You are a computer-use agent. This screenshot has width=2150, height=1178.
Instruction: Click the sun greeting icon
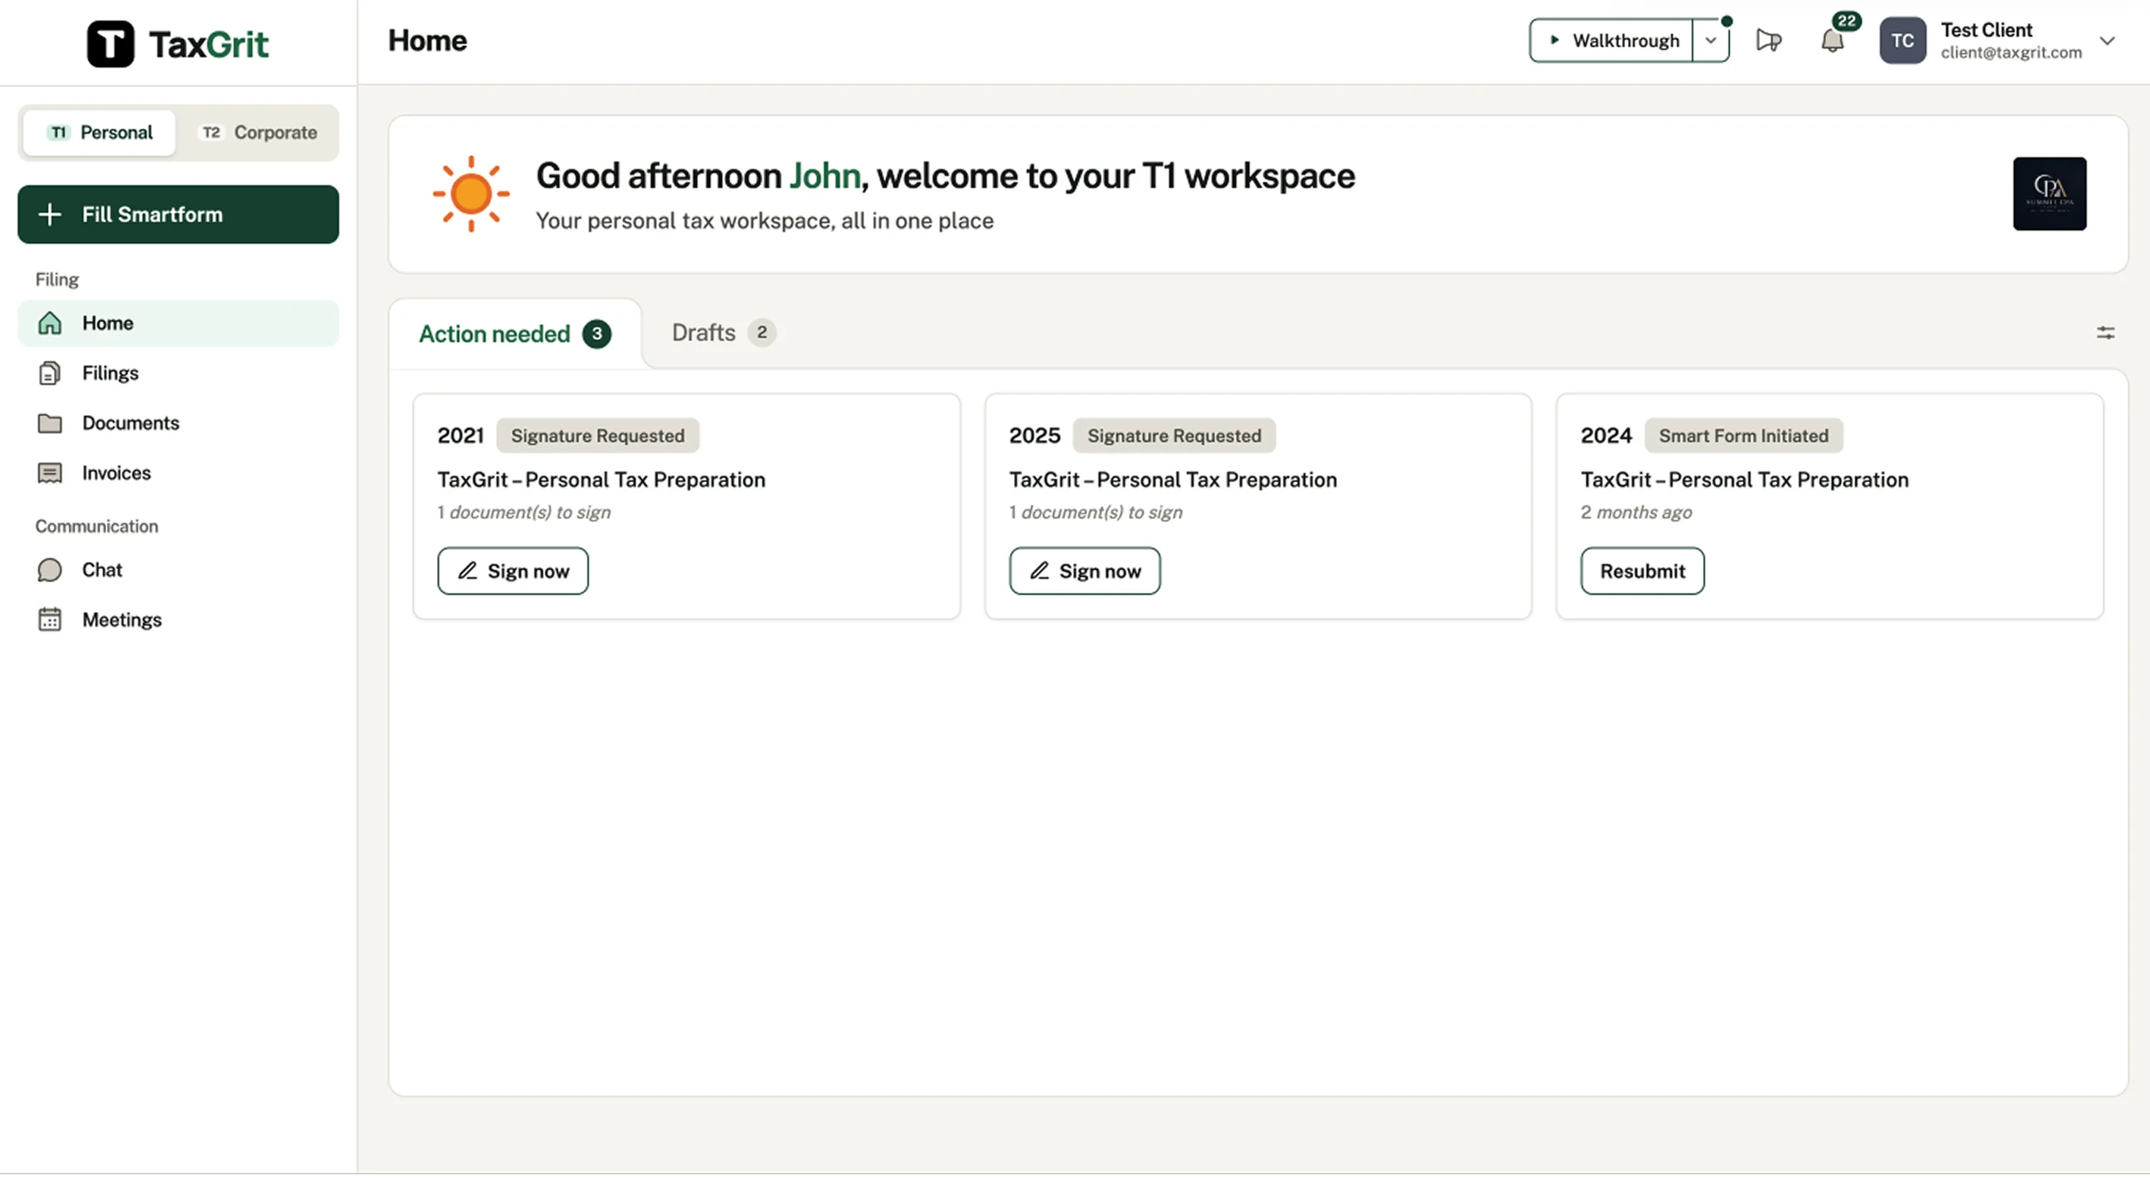(x=471, y=194)
